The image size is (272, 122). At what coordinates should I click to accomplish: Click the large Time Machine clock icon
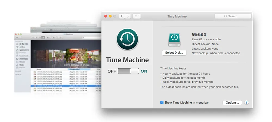pyautogui.click(x=127, y=39)
